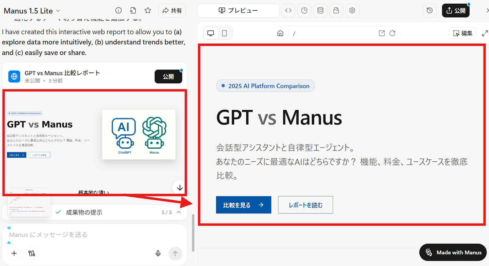Click the Manus message input field

[95, 235]
